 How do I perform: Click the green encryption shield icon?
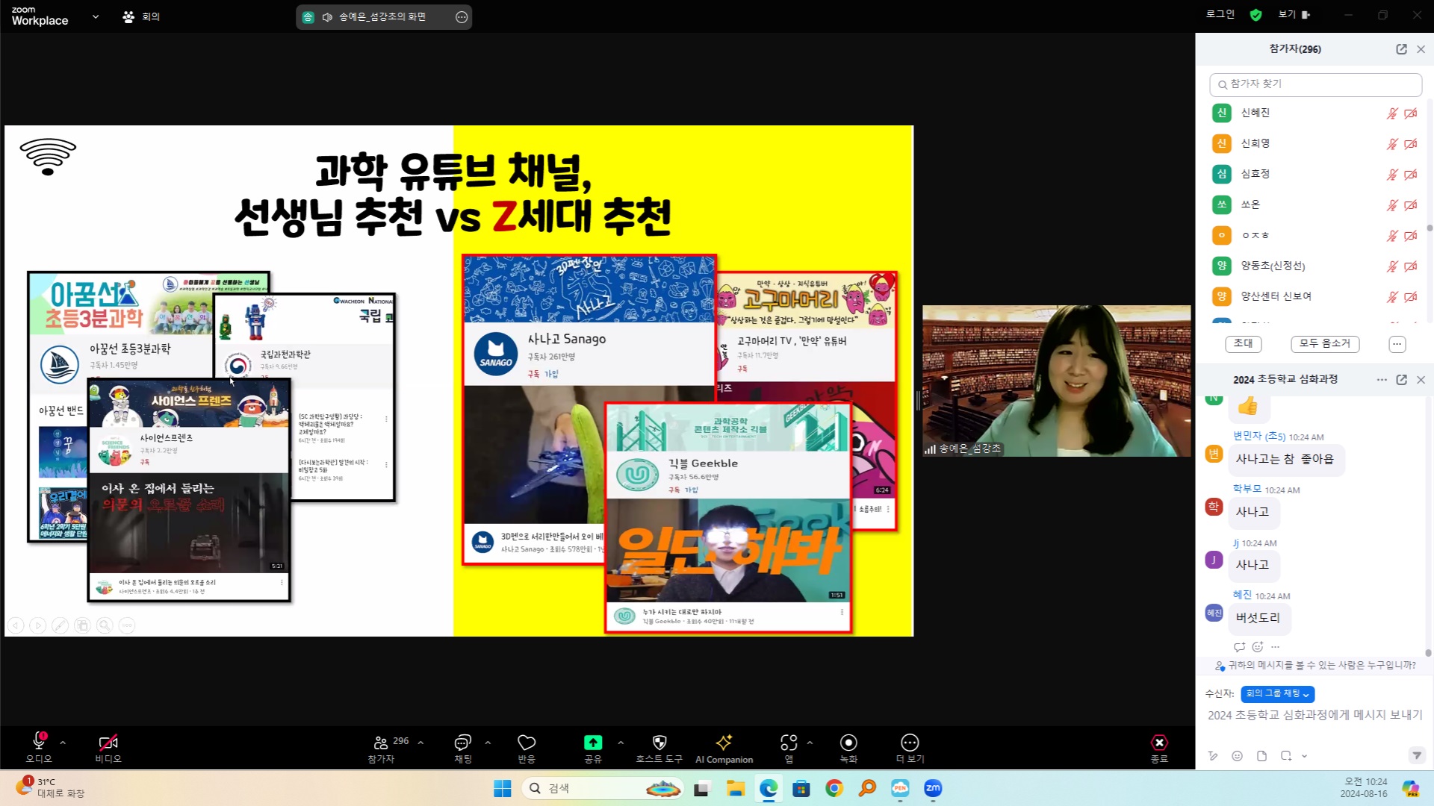(1256, 15)
